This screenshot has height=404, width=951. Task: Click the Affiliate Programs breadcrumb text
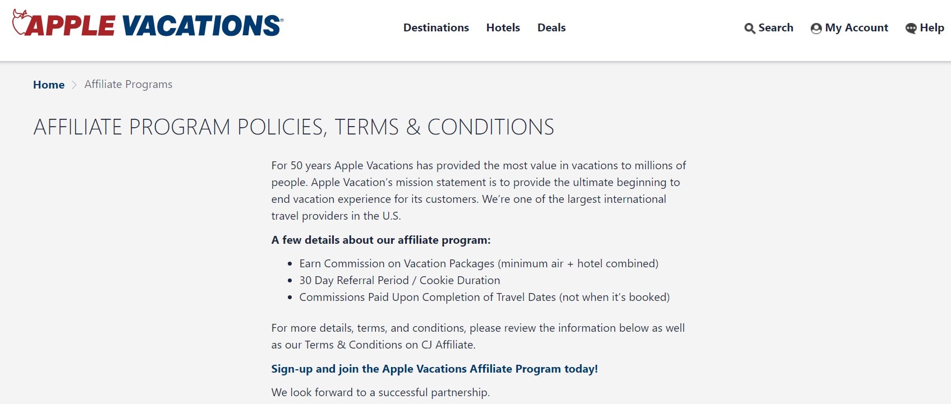click(128, 84)
